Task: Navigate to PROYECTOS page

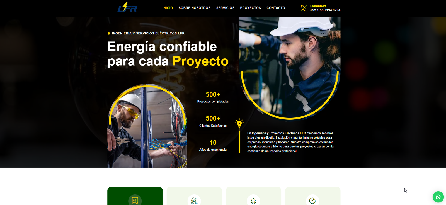Action: pyautogui.click(x=250, y=8)
